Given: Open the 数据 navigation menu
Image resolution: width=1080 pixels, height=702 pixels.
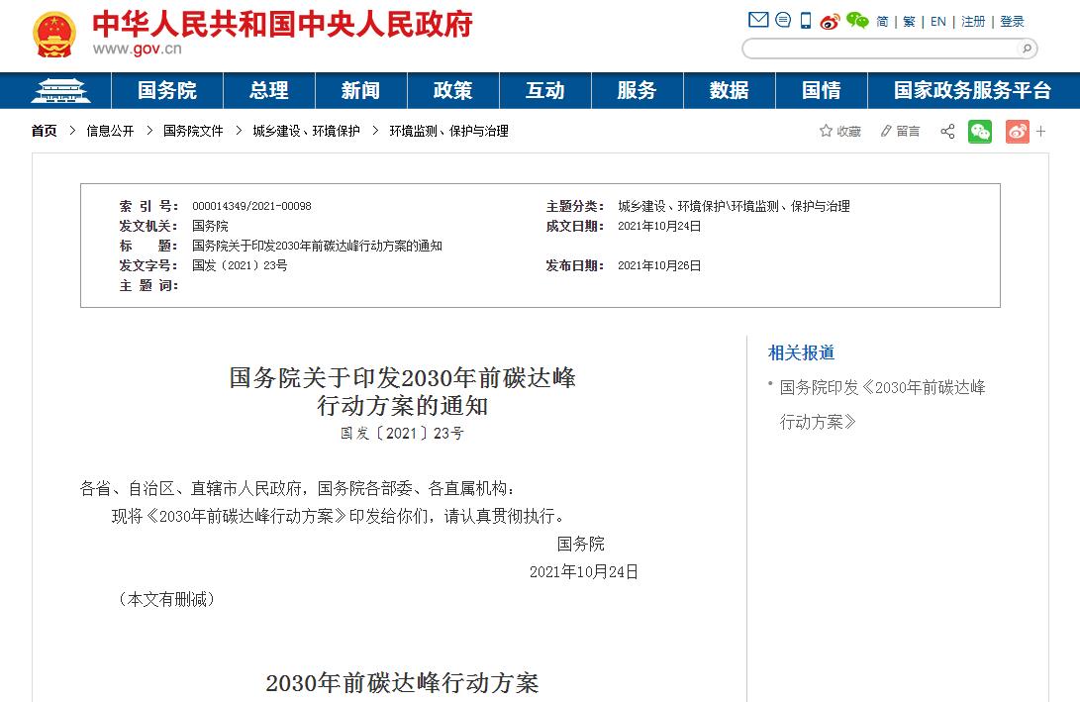Looking at the screenshot, I should tap(730, 90).
